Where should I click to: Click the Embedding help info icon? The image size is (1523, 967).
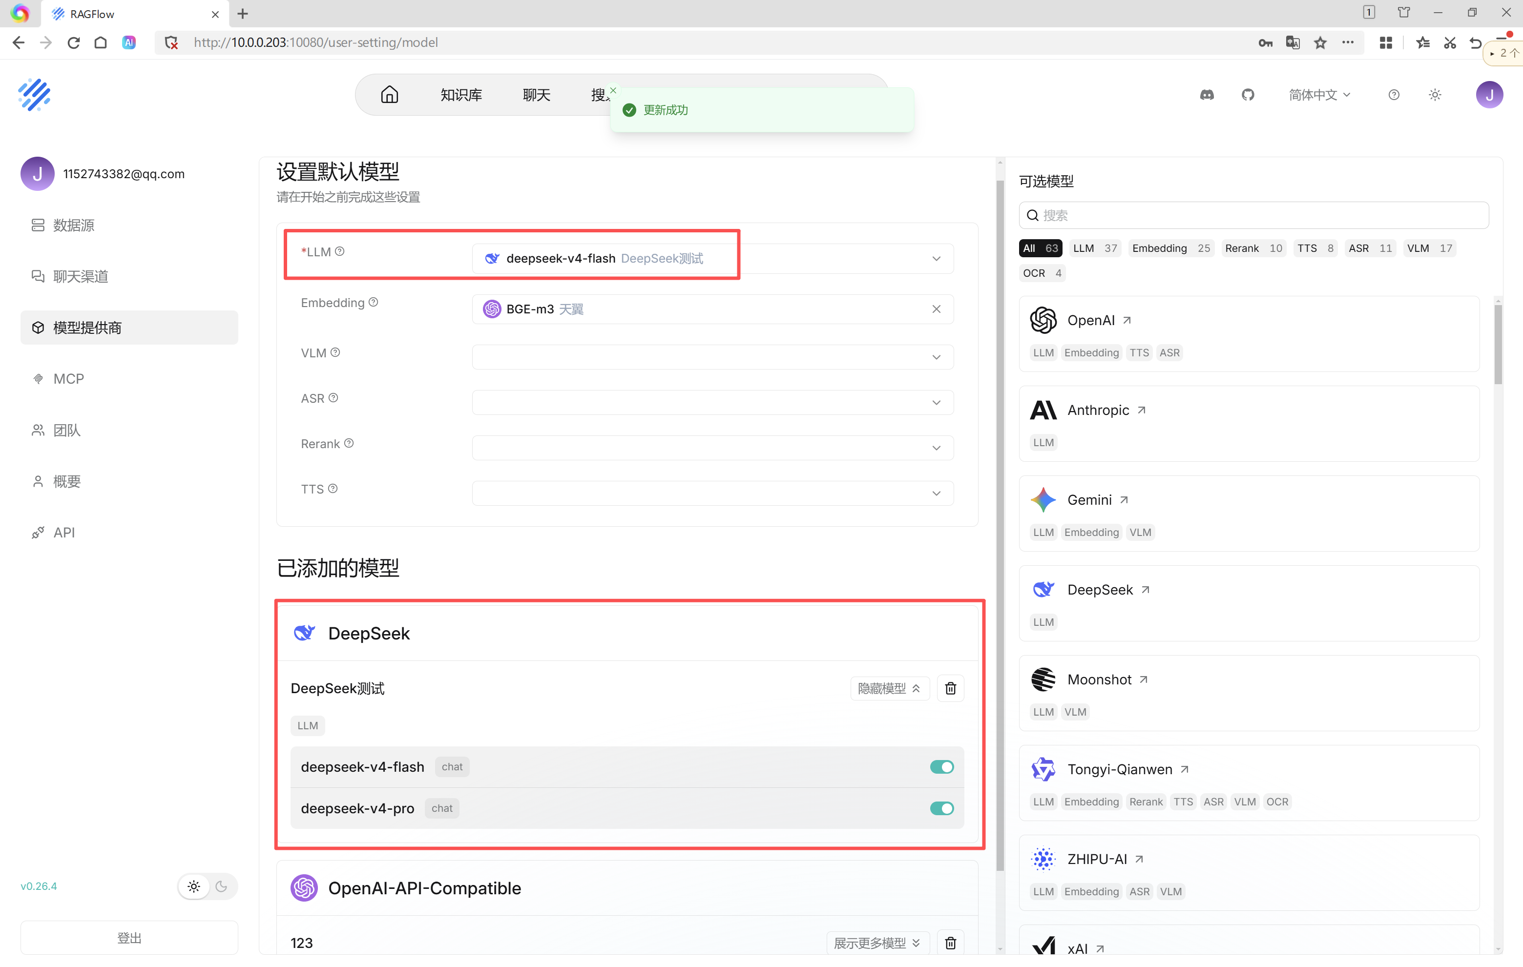pos(373,302)
